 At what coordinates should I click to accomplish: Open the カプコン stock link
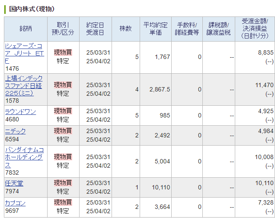15,203
